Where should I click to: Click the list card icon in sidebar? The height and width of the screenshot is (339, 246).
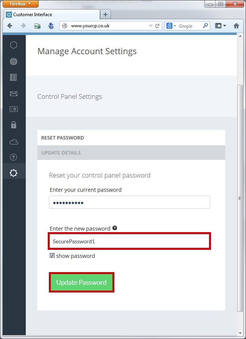[x=13, y=109]
